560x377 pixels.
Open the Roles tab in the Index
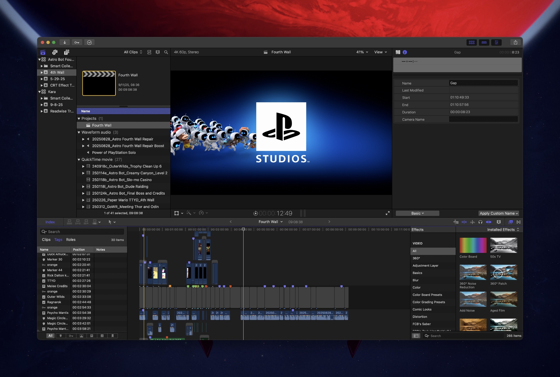(x=71, y=240)
